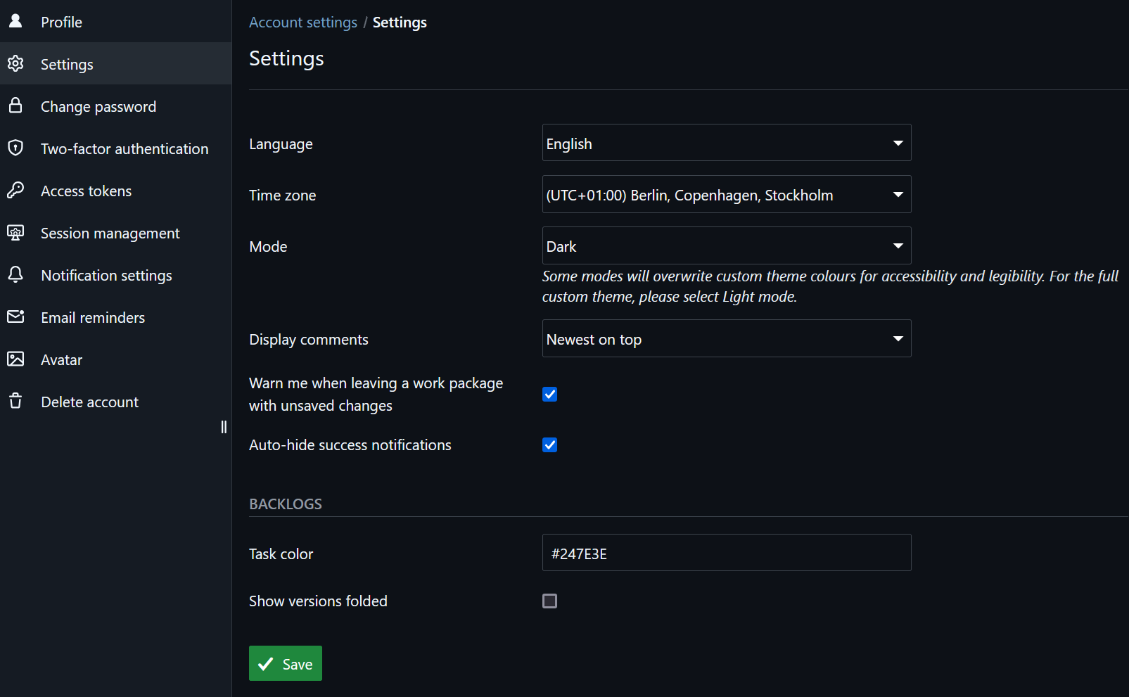Click the Notification settings bell icon
Screen dimensions: 1129x697
point(15,274)
